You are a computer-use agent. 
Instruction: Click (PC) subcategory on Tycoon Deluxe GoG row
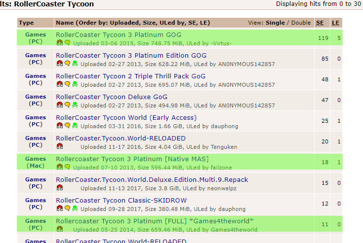click(x=36, y=104)
